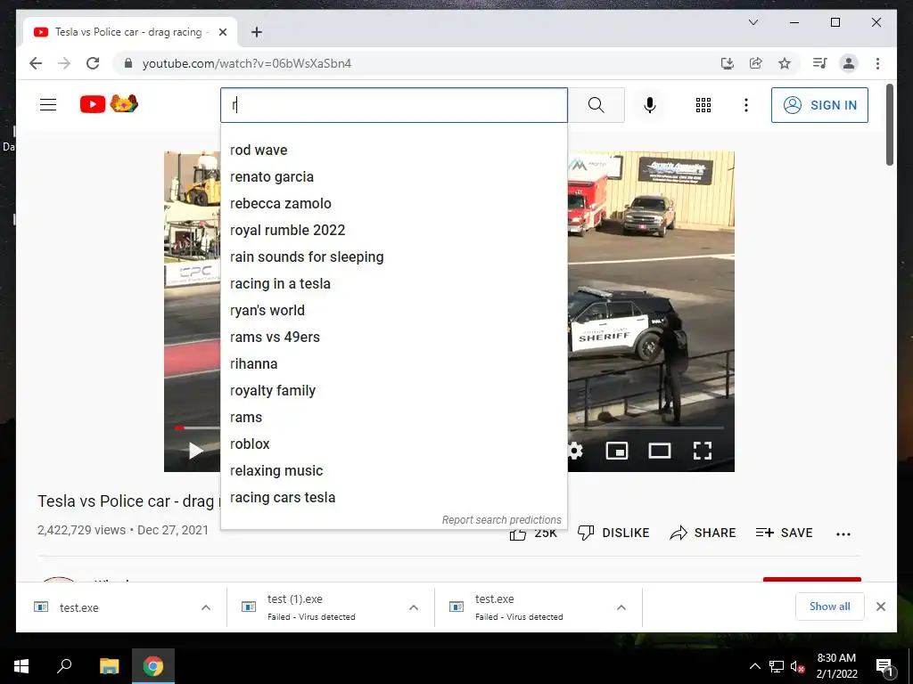Select suggestion 'rebecca zamolo'
The height and width of the screenshot is (684, 913).
(x=393, y=204)
